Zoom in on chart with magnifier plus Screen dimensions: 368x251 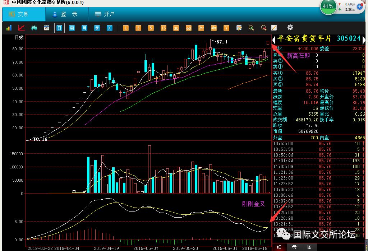click(251, 28)
